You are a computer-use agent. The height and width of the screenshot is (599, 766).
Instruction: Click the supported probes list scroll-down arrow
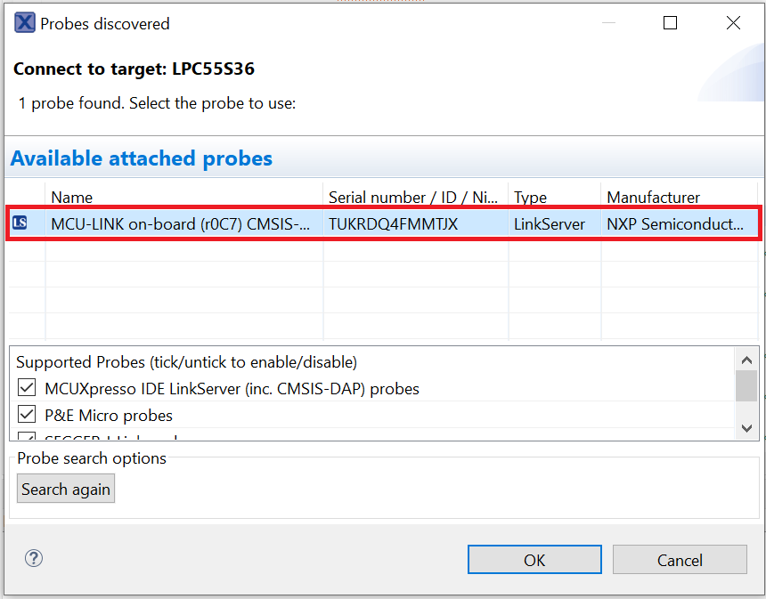point(746,428)
